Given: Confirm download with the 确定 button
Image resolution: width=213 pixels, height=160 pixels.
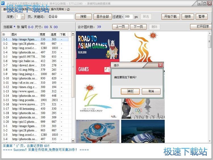Looking at the screenshot, I should (130, 91).
